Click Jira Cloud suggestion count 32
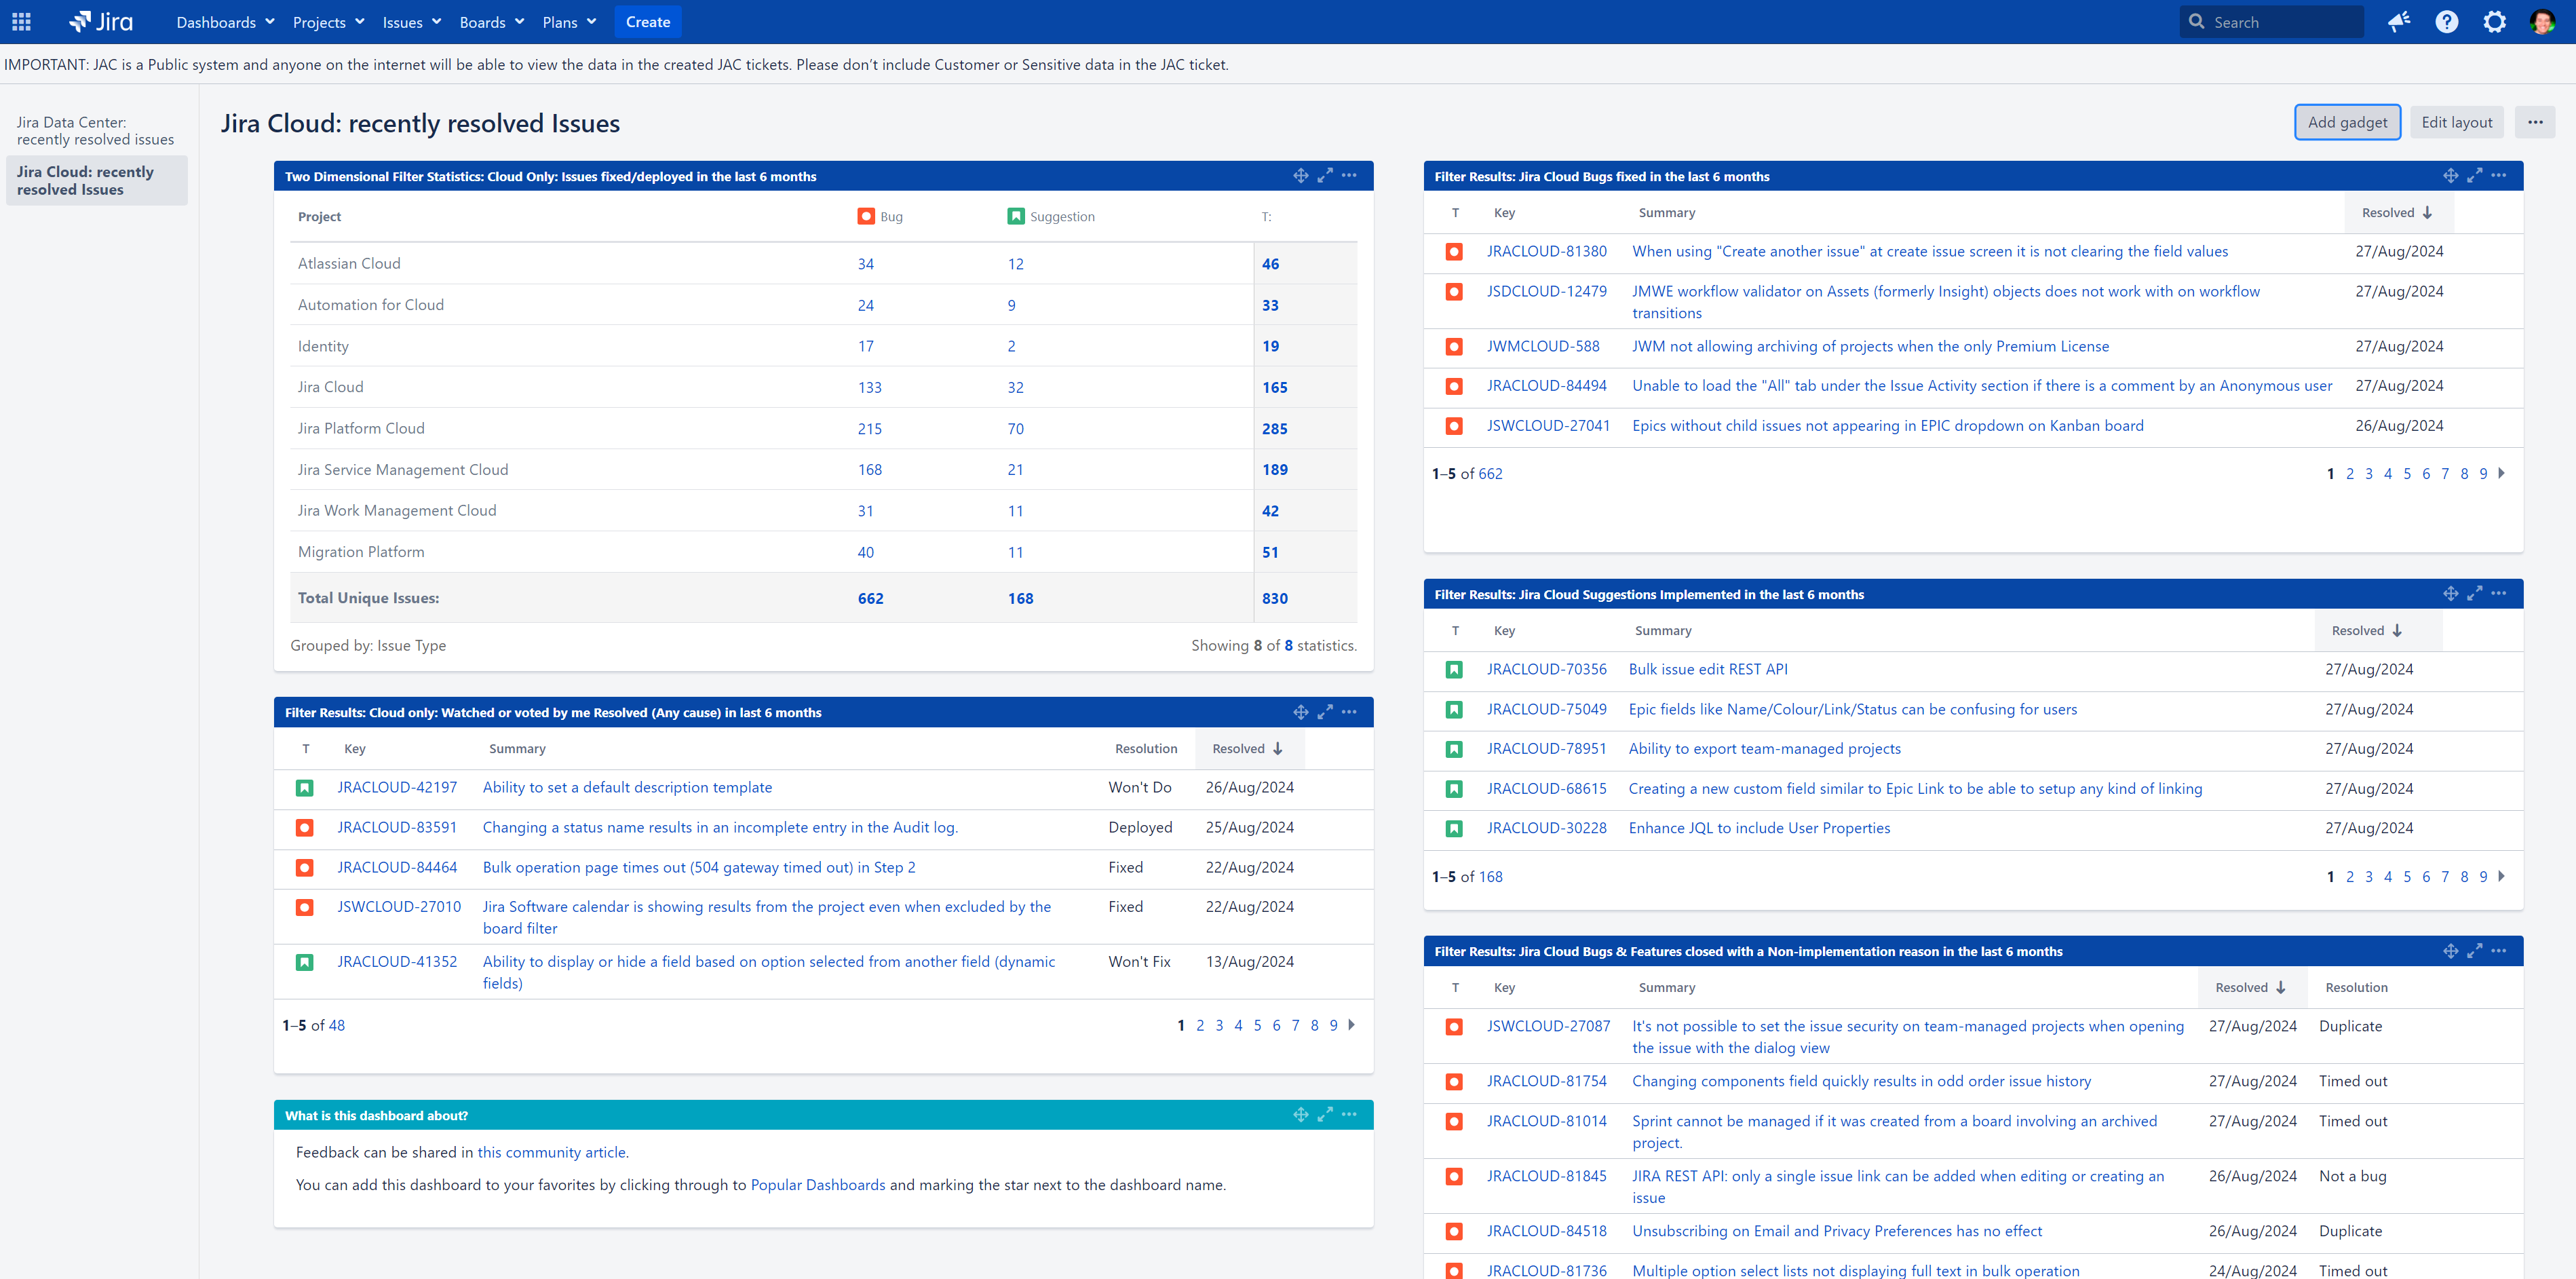This screenshot has height=1279, width=2576. tap(1015, 388)
